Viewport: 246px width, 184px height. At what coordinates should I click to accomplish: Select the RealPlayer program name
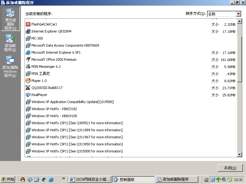point(39,95)
